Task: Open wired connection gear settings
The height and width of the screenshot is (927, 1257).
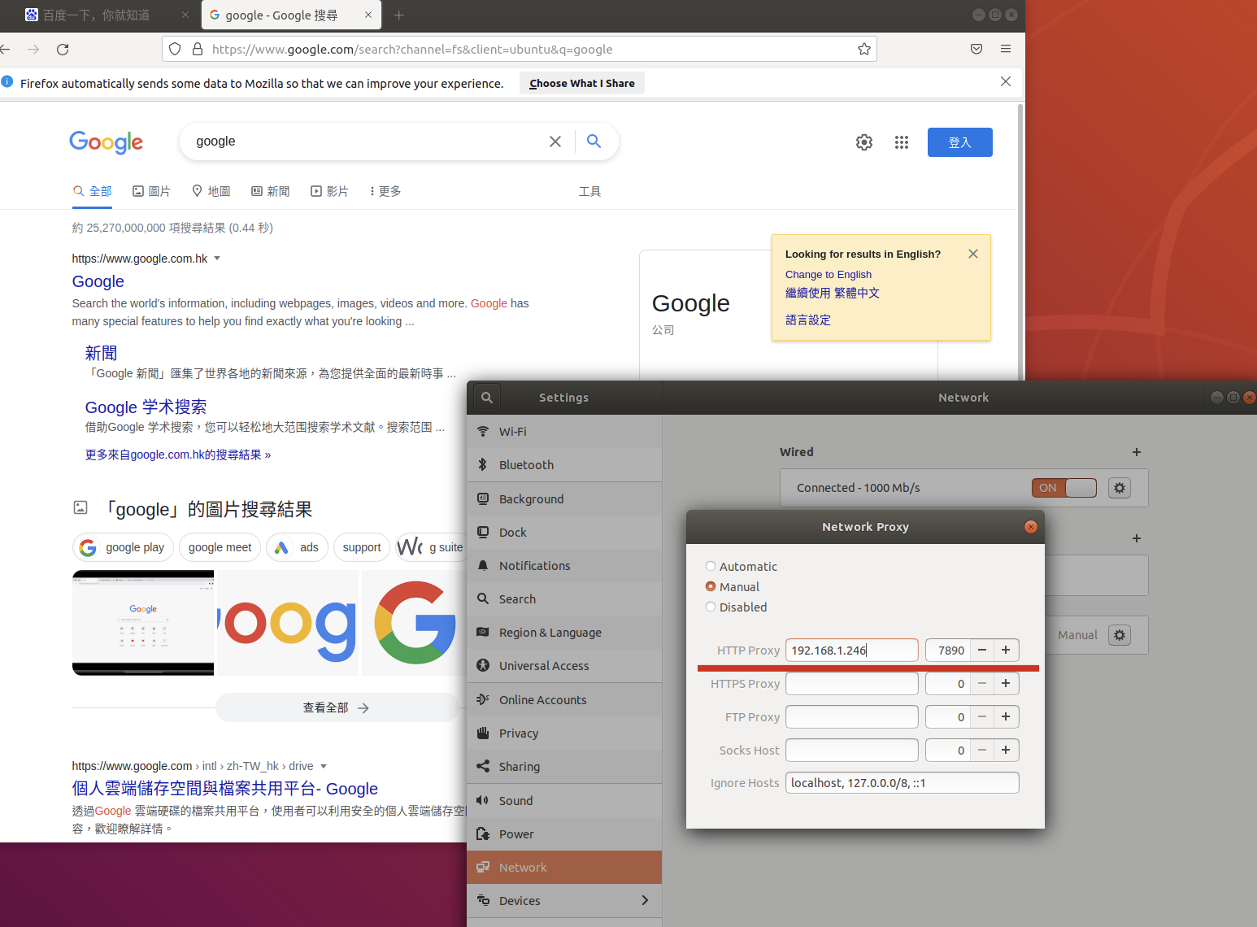Action: (1119, 488)
